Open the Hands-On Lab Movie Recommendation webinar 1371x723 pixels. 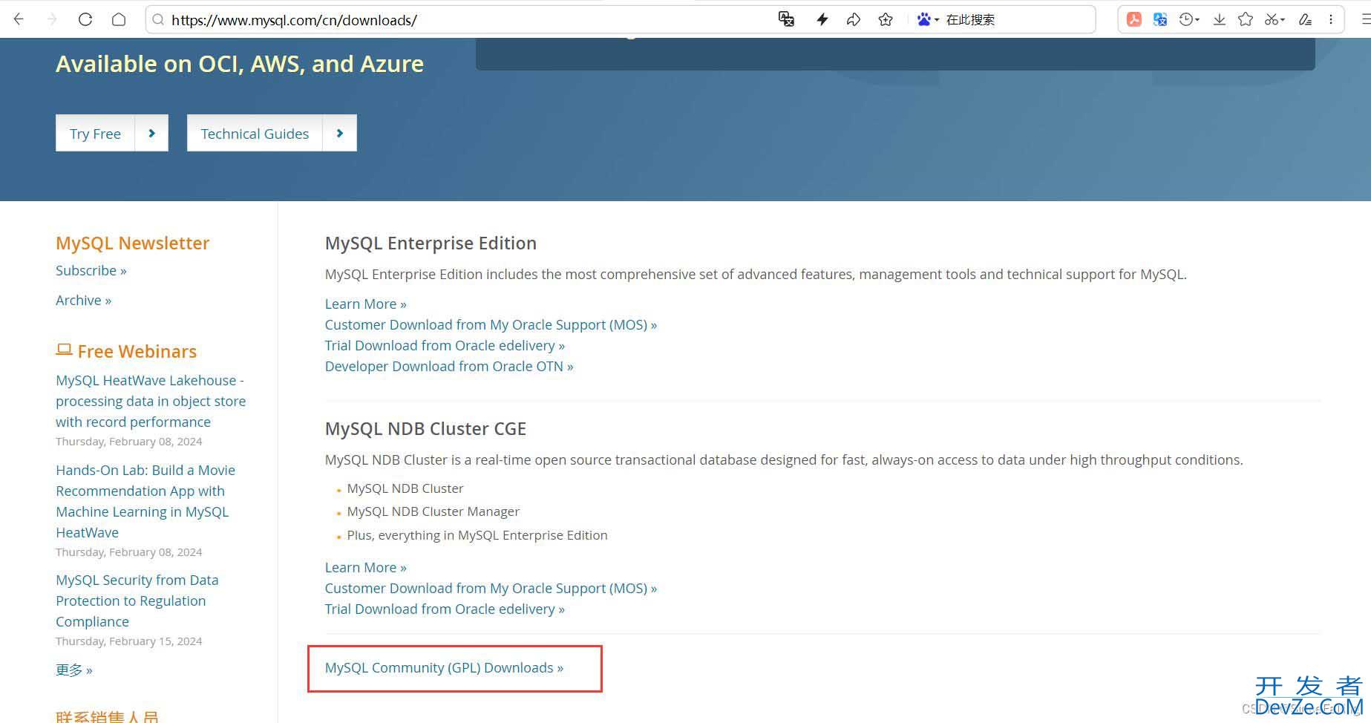point(145,501)
